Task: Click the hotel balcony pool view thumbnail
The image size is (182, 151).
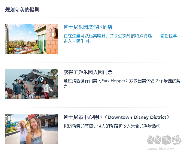Action: coord(31,39)
